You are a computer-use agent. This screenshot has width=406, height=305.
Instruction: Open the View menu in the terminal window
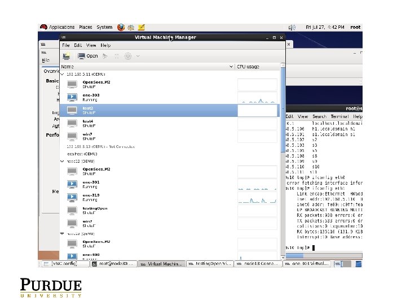303,117
